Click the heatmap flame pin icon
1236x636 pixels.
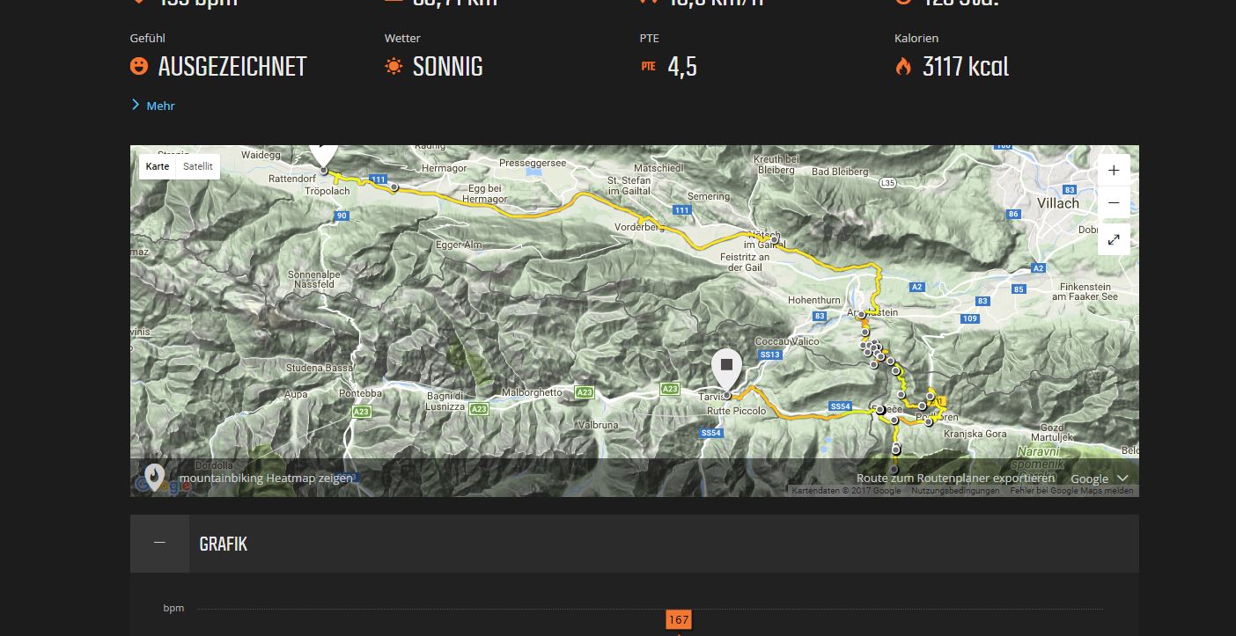pos(154,477)
